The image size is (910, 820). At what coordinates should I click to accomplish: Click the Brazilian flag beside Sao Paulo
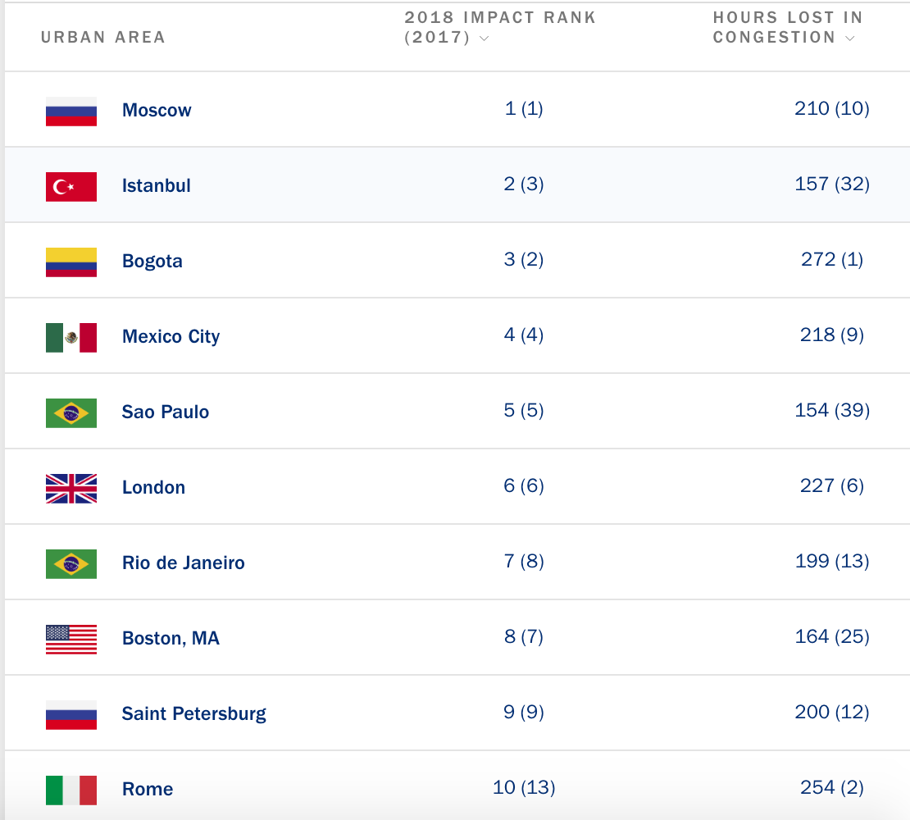point(71,412)
